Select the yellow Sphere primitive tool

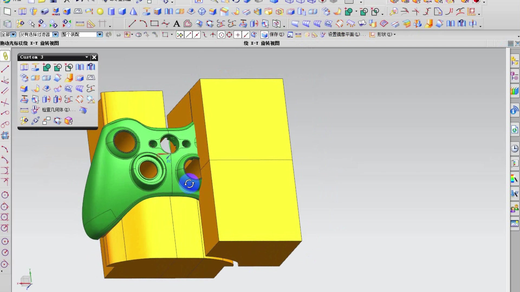pos(100,12)
